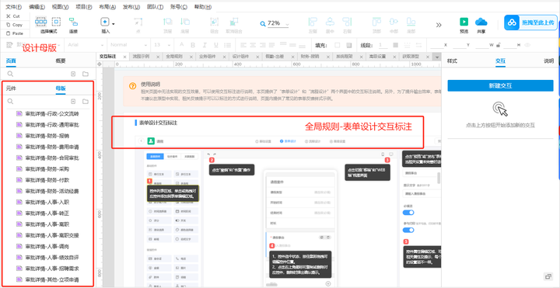
Task: Click the 预览 preview play icon
Action: pos(464,22)
